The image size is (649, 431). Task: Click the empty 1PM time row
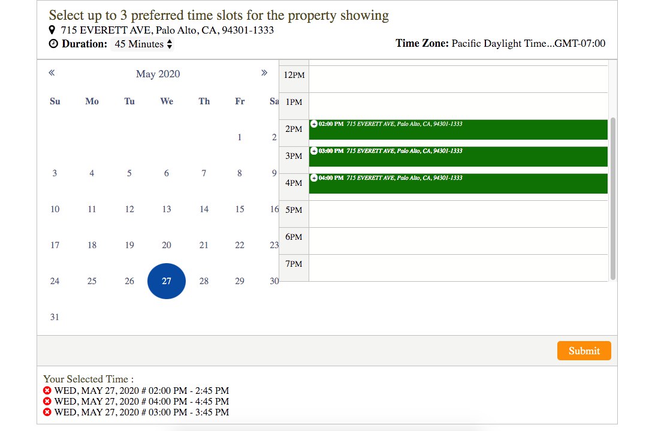tap(458, 106)
